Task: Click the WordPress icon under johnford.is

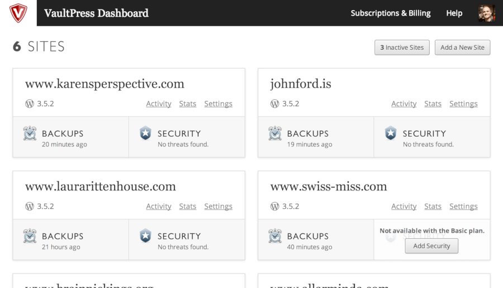Action: (x=275, y=104)
